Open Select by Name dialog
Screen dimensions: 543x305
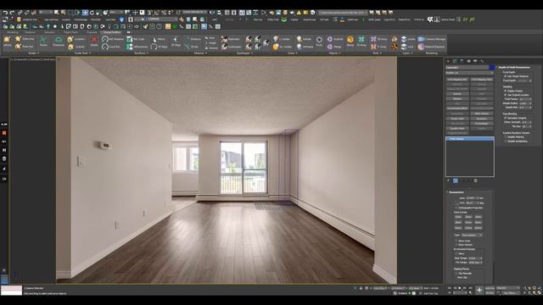point(63,13)
